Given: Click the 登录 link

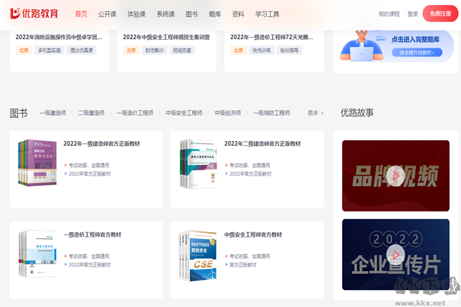Looking at the screenshot, I should [x=413, y=14].
